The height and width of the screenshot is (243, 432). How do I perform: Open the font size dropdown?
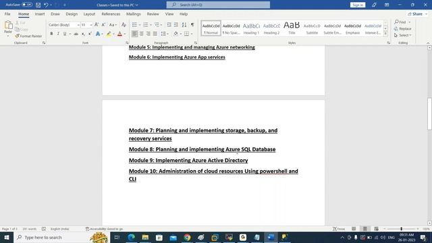[x=91, y=25]
